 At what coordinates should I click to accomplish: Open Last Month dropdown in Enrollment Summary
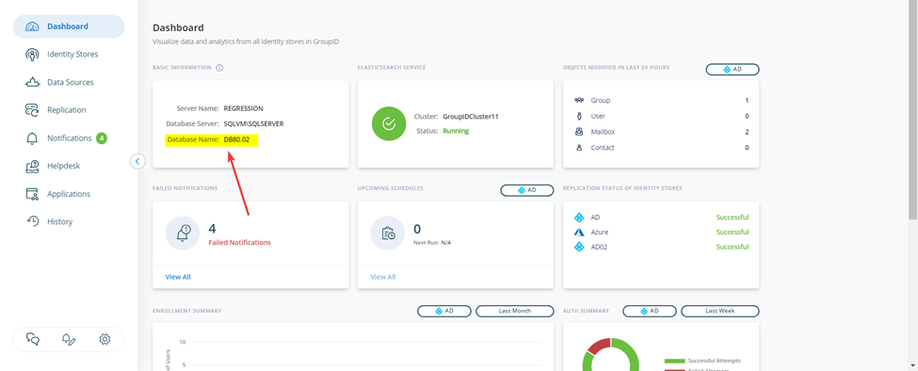pyautogui.click(x=515, y=312)
